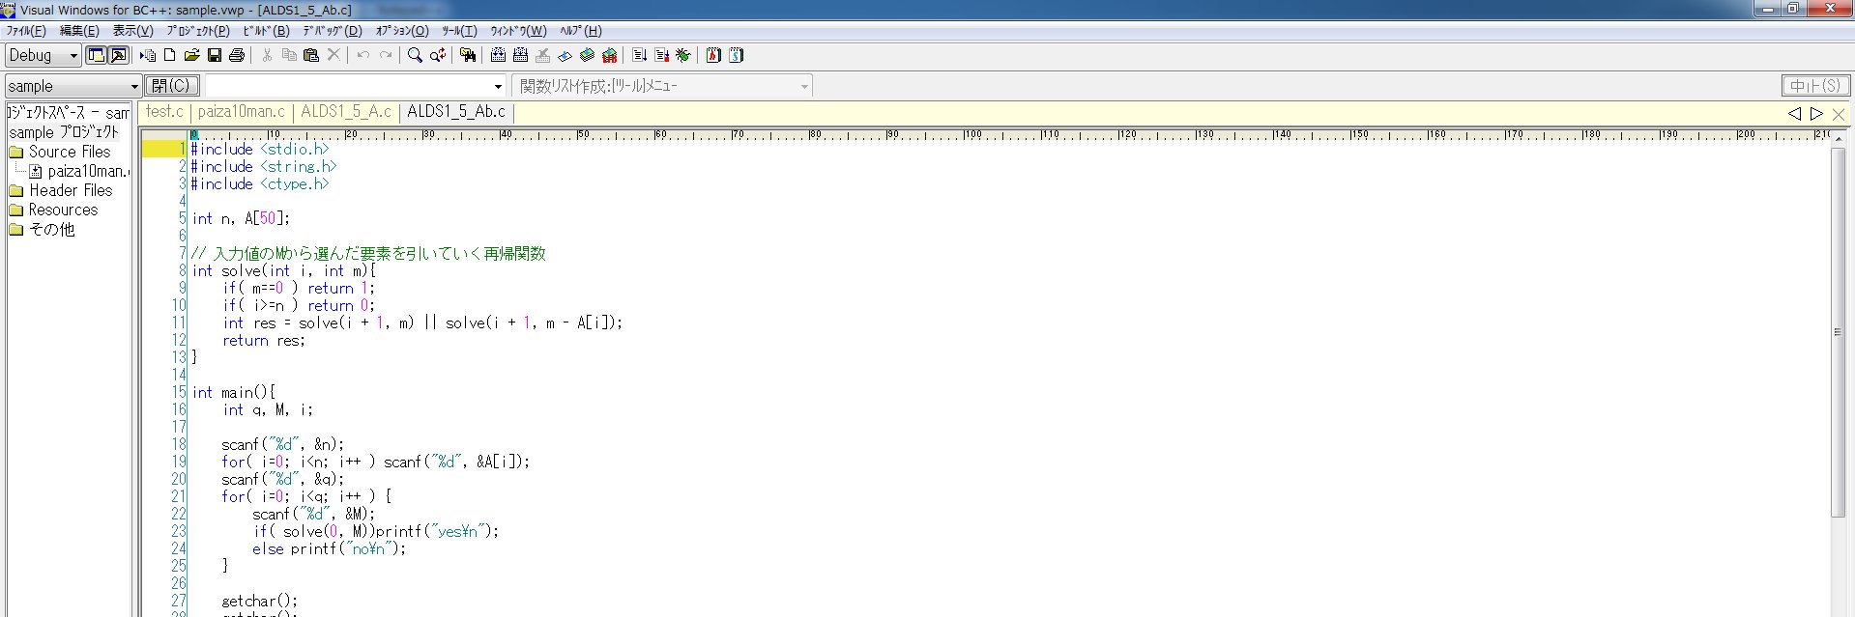Click the green bug debug icon
Viewport: 1855px width, 617px height.
coord(683,55)
